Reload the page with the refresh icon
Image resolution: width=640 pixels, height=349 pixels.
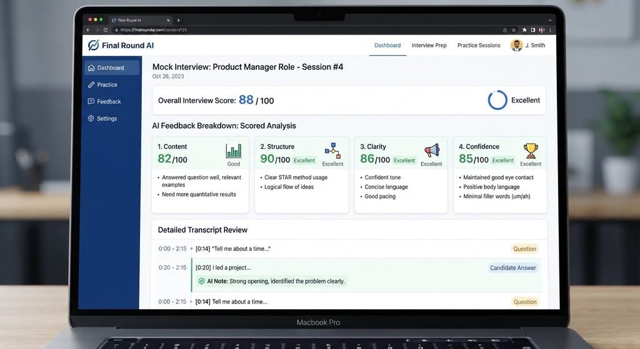(105, 30)
